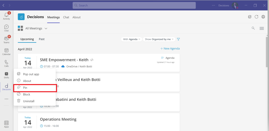Open Teams in the left sidebar
Image resolution: width=269 pixels, height=131 pixels.
pos(6,40)
